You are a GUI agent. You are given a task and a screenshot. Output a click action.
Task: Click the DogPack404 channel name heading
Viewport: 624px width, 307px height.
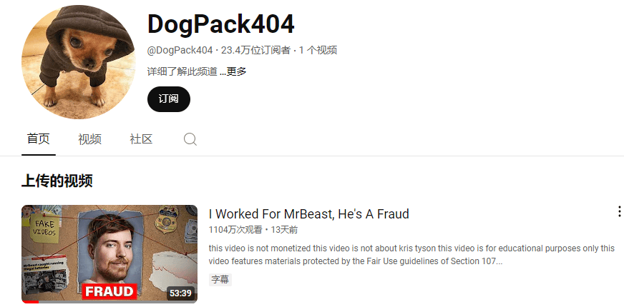[221, 24]
